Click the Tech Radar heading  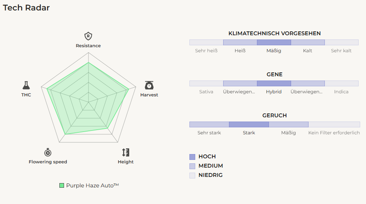click(26, 8)
